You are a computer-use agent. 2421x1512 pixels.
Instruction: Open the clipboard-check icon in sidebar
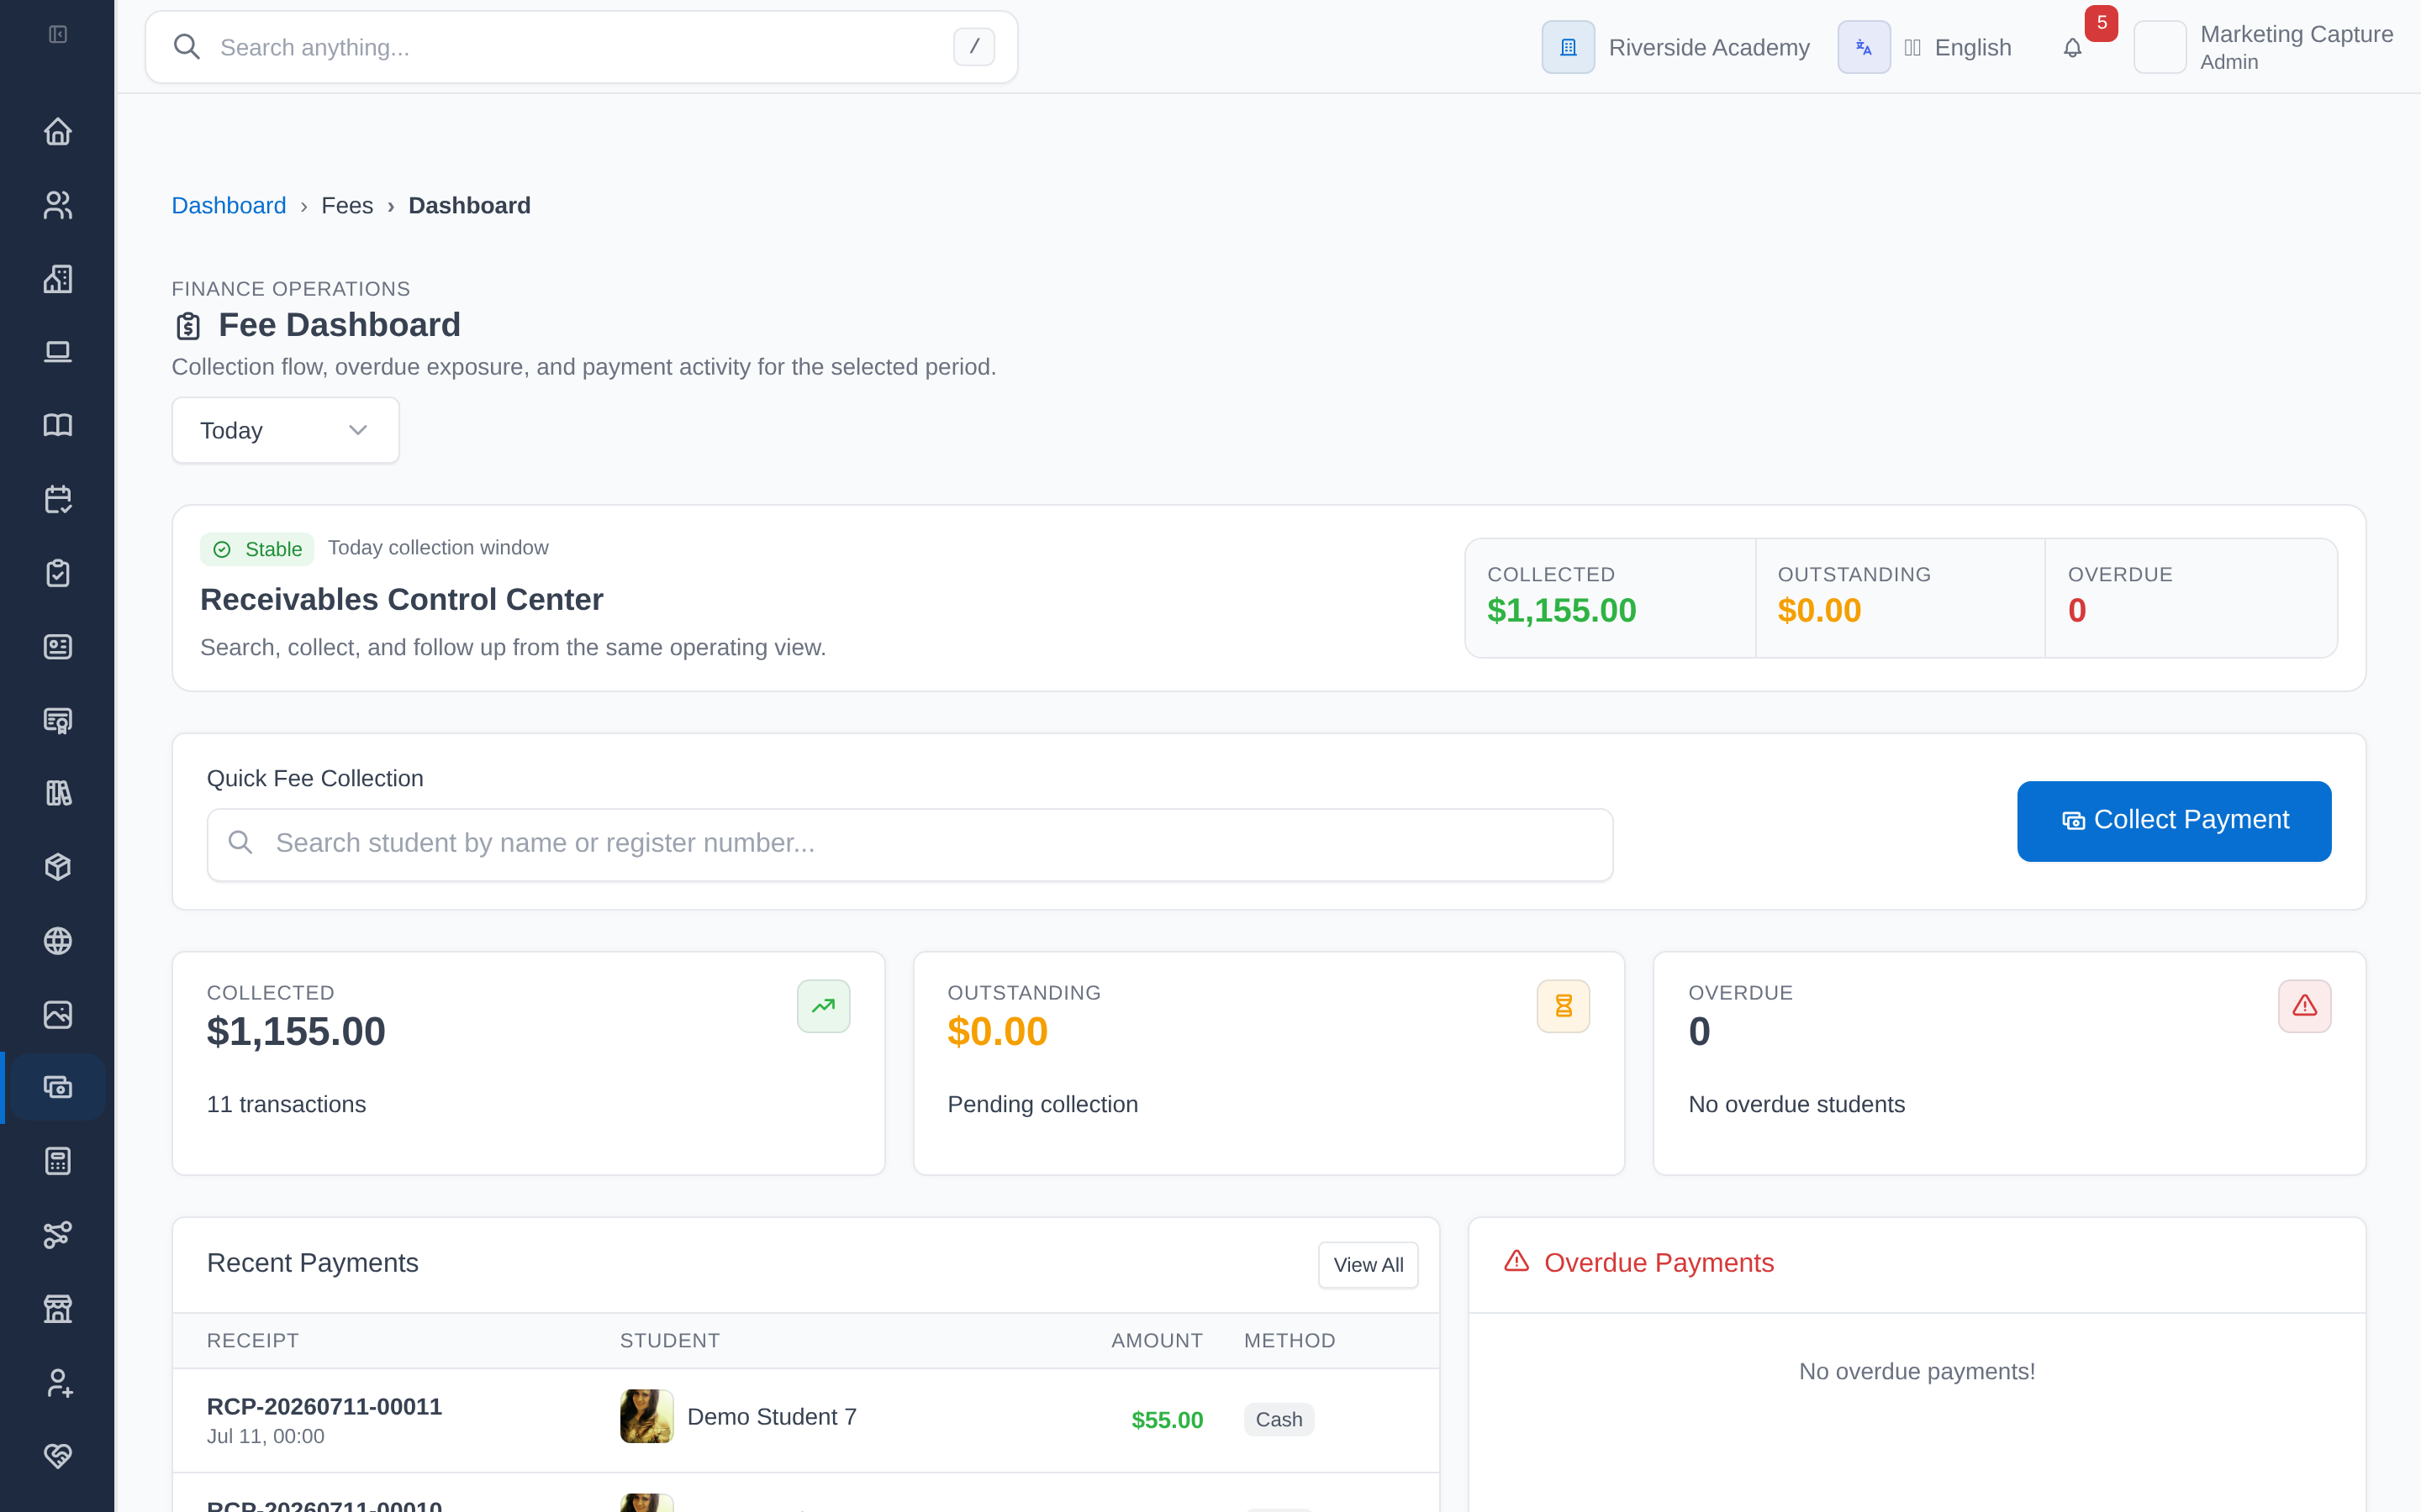[x=58, y=573]
